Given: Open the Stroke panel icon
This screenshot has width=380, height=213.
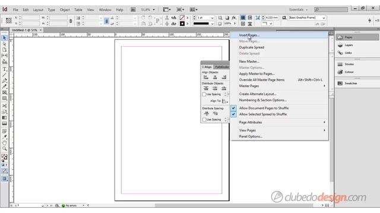Looking at the screenshot, I should (340, 64).
